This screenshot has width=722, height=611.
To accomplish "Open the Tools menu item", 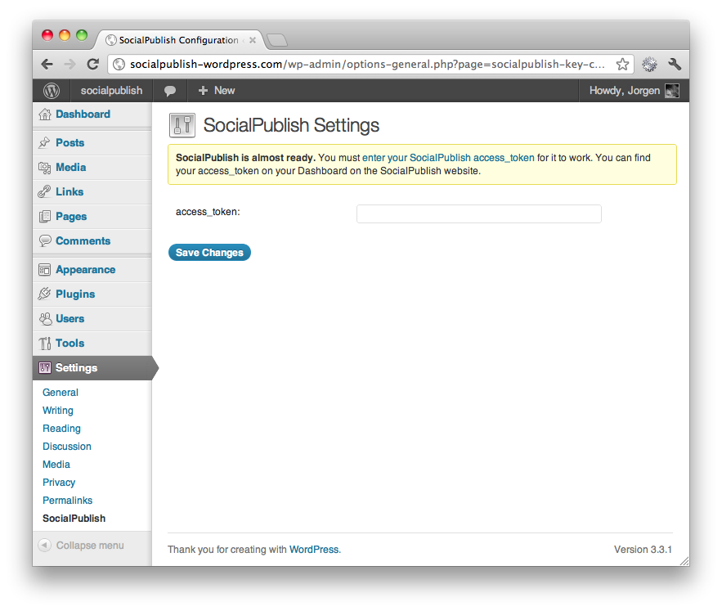I will click(x=70, y=344).
